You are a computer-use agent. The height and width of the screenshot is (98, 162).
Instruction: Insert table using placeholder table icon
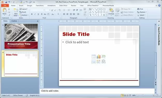tap(94, 57)
